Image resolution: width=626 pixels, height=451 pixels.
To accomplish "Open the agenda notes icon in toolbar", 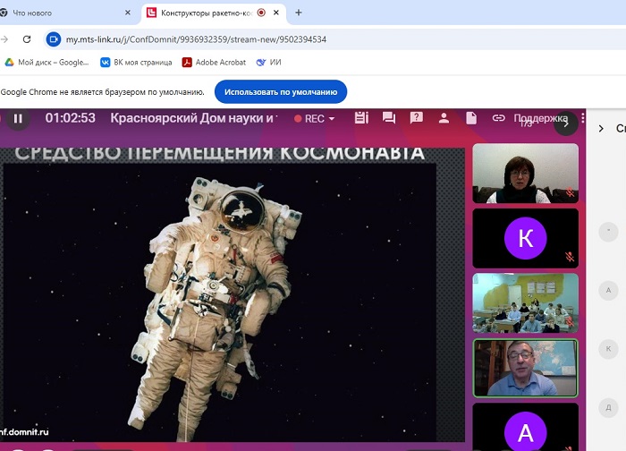I will pos(361,118).
